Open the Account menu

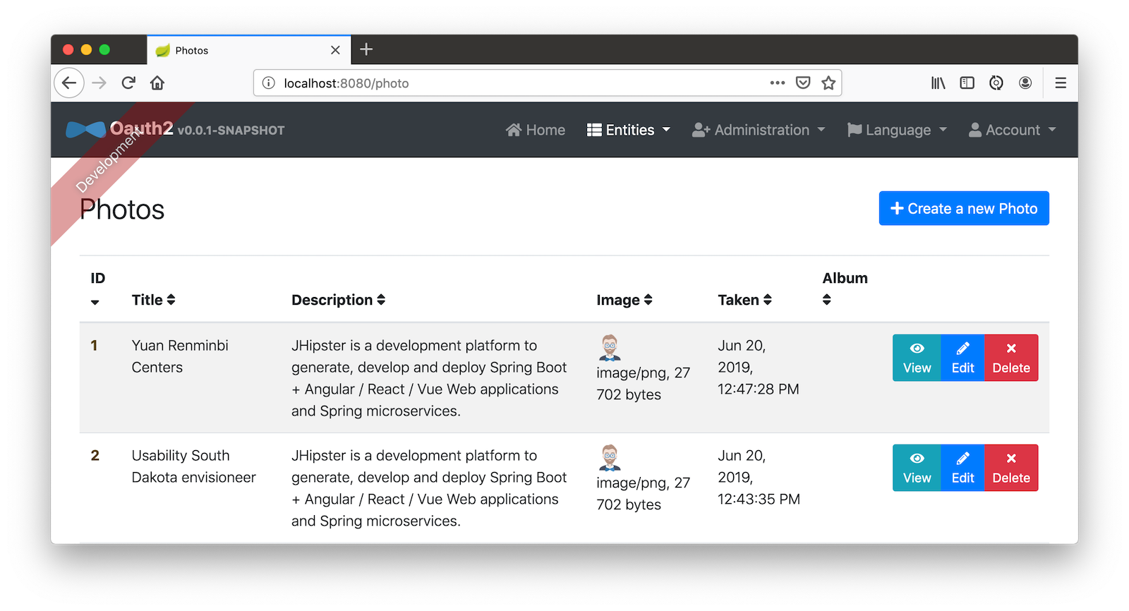[x=1012, y=130]
